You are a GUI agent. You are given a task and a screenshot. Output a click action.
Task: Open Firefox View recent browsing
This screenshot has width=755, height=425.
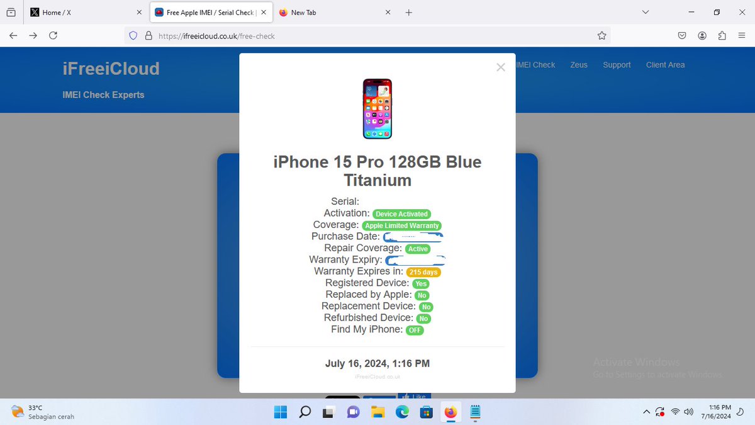coord(11,13)
